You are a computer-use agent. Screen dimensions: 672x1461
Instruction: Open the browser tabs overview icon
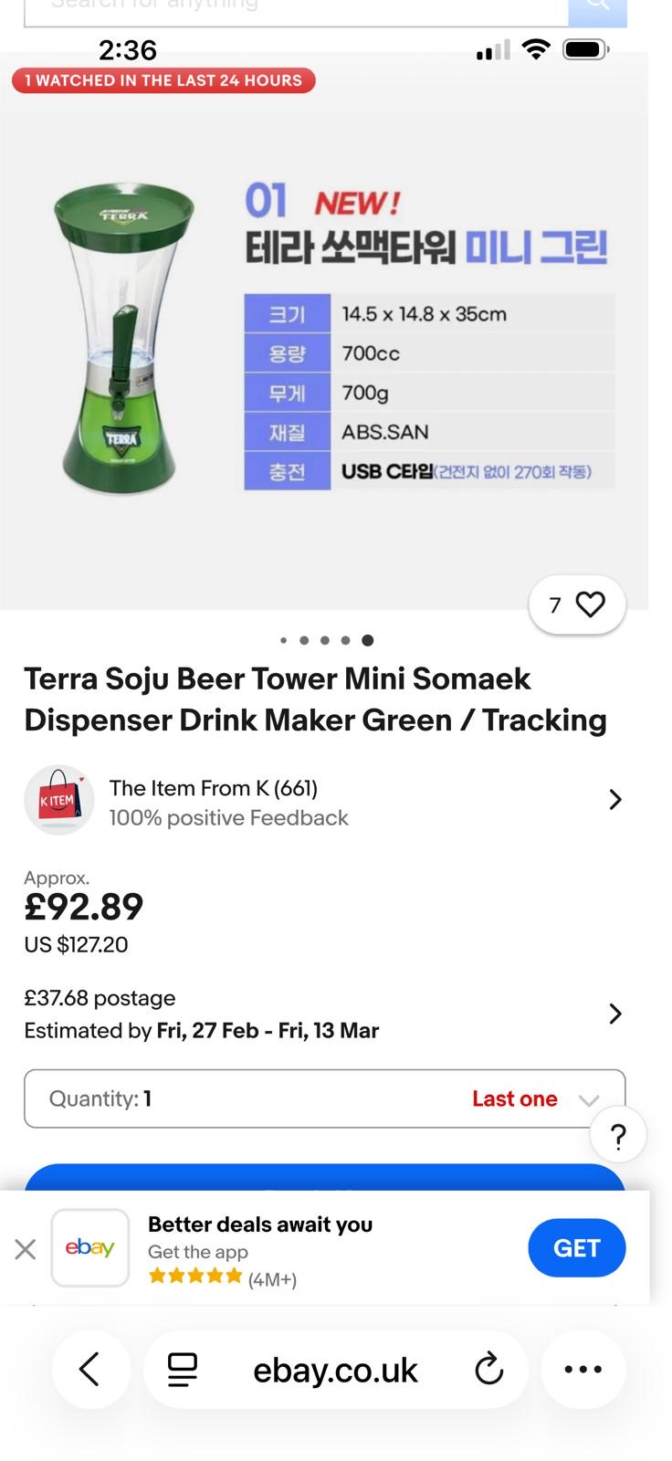click(x=183, y=1369)
